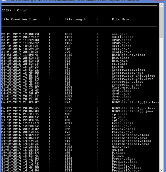The height and width of the screenshot is (172, 166).
Task: Select the file name APGP.java
Action: tap(121, 43)
